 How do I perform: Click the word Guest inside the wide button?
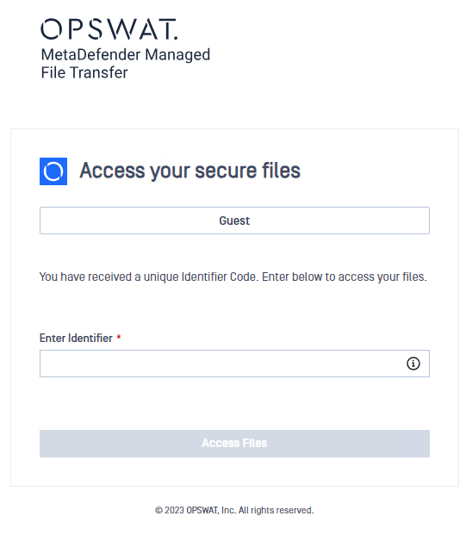point(234,221)
